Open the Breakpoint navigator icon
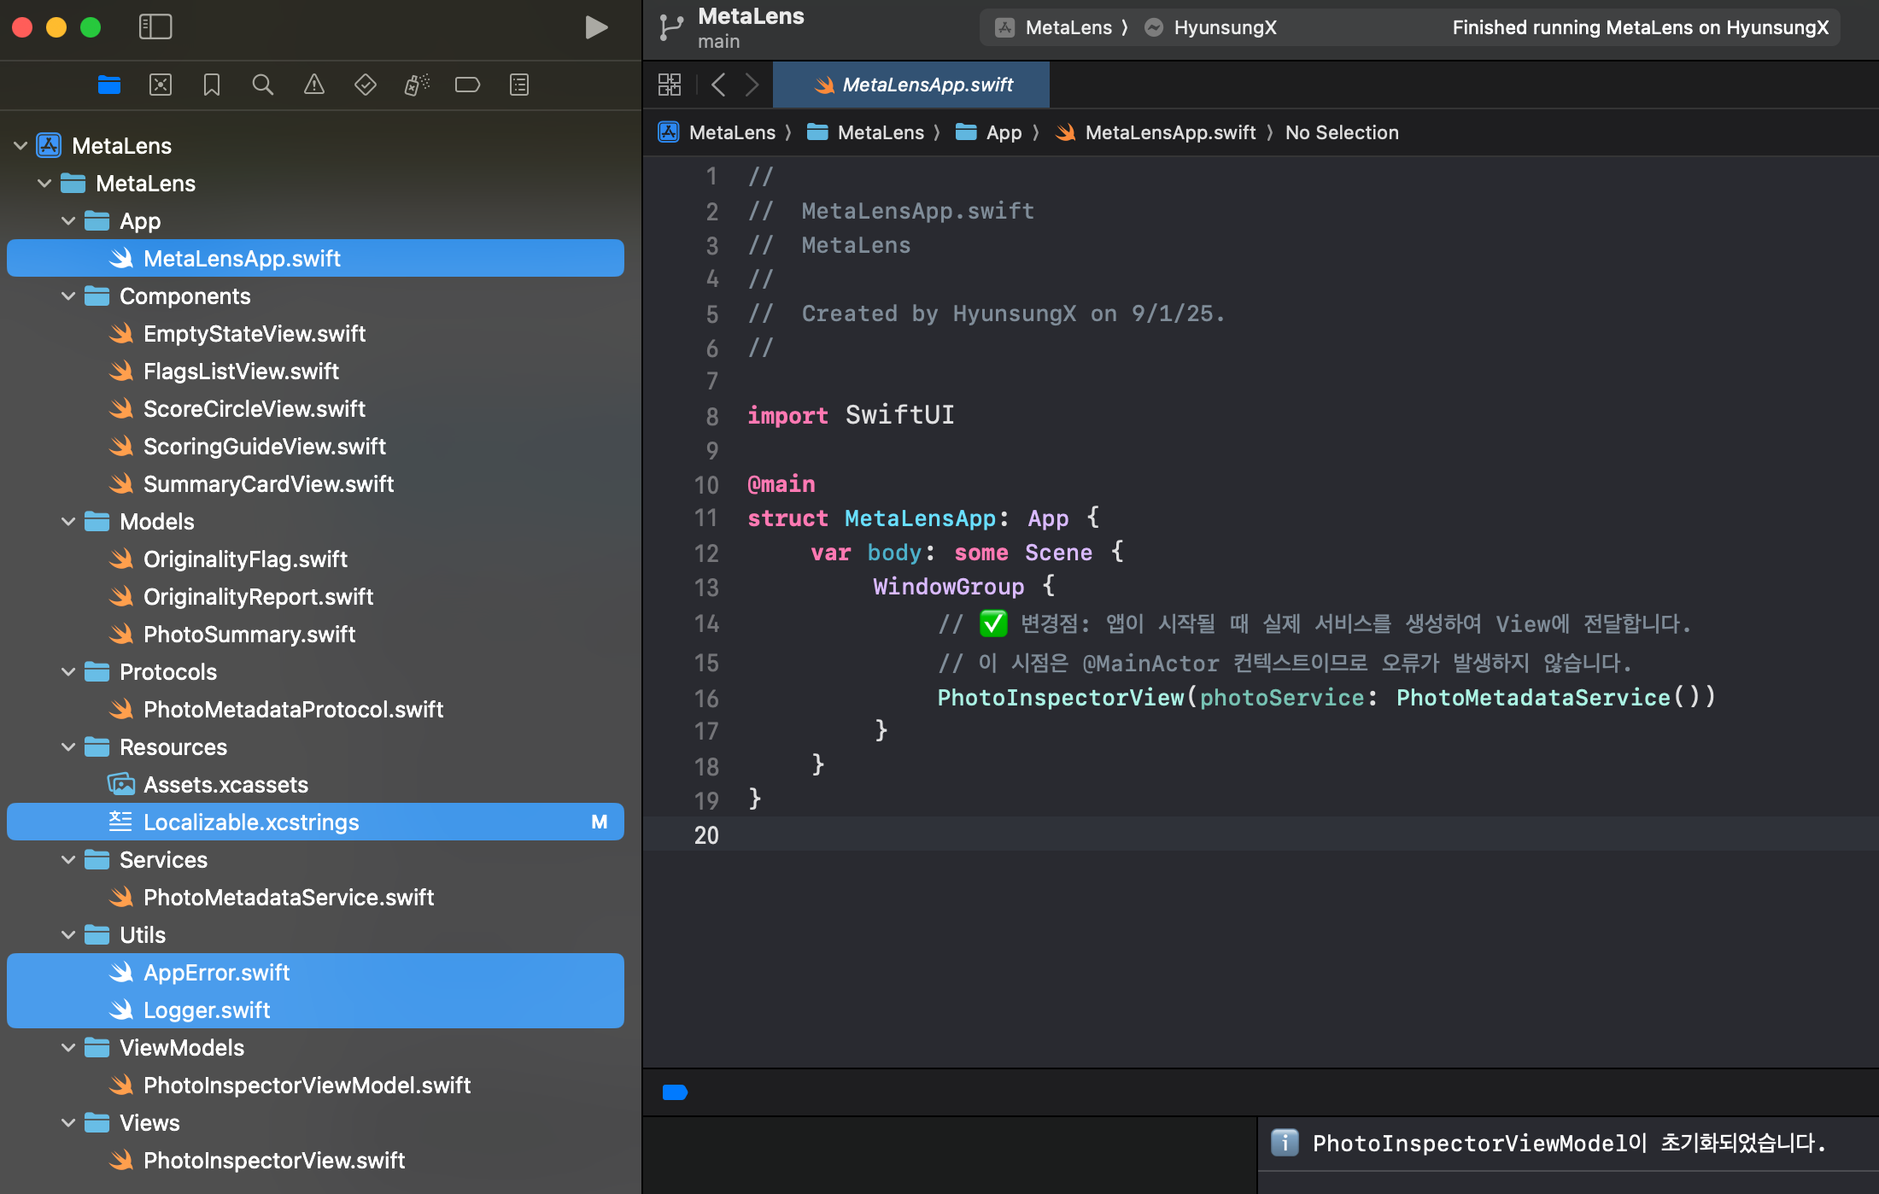The height and width of the screenshot is (1194, 1879). pos(467,85)
